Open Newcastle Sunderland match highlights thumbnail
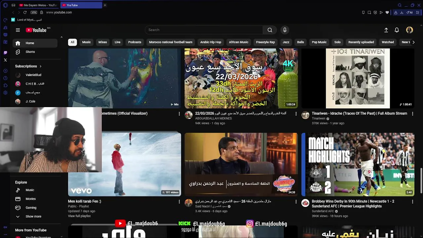The width and height of the screenshot is (423, 238). [358, 165]
